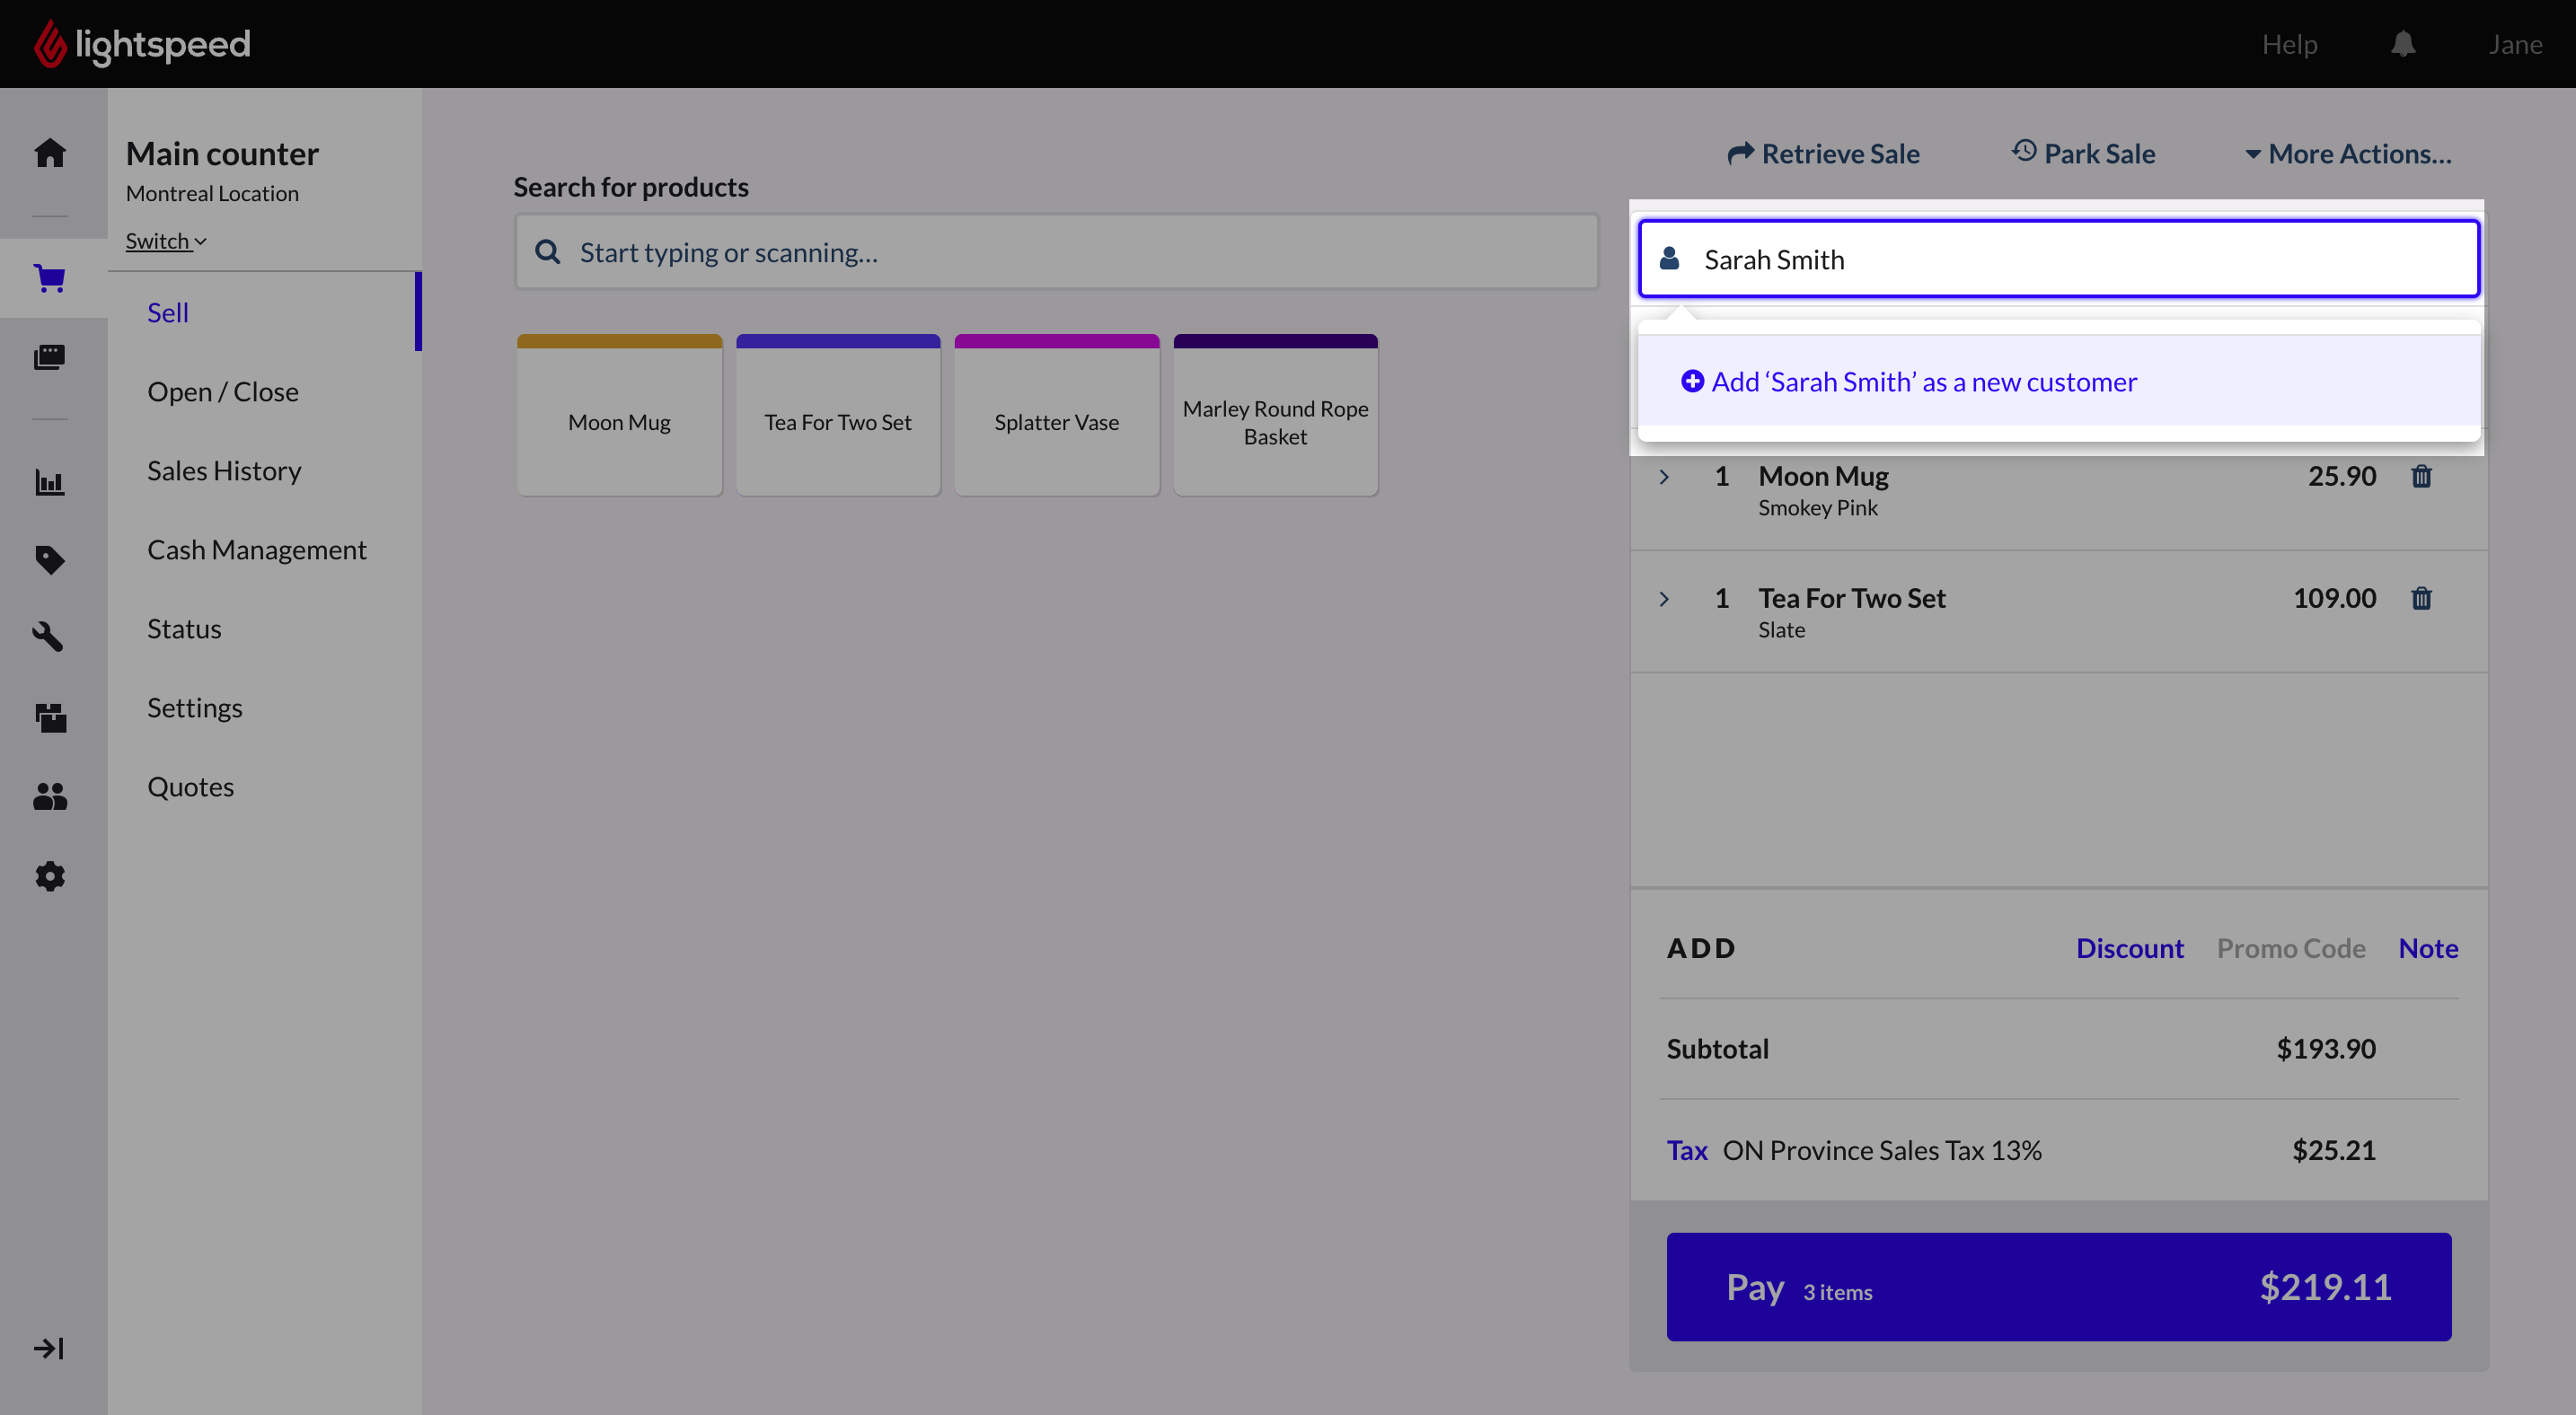Open the Switch register dropdown
This screenshot has width=2576, height=1415.
pyautogui.click(x=165, y=241)
